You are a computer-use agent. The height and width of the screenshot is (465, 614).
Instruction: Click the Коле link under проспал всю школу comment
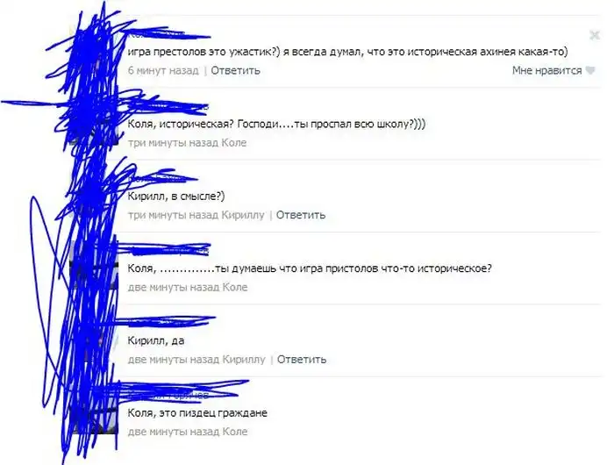[234, 143]
